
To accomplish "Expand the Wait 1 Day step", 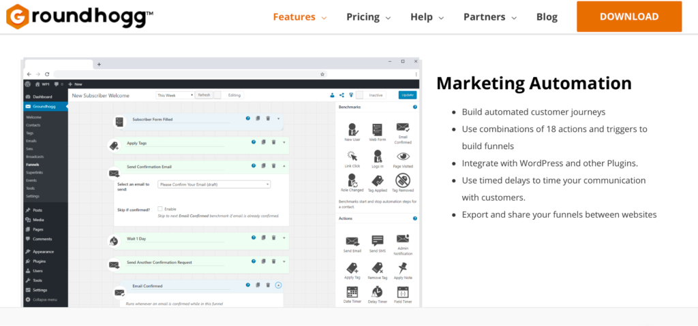I will click(284, 238).
